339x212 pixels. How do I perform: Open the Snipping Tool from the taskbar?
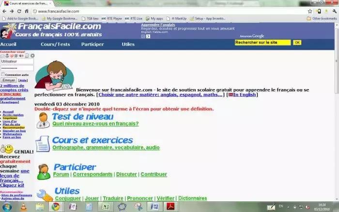point(138,207)
